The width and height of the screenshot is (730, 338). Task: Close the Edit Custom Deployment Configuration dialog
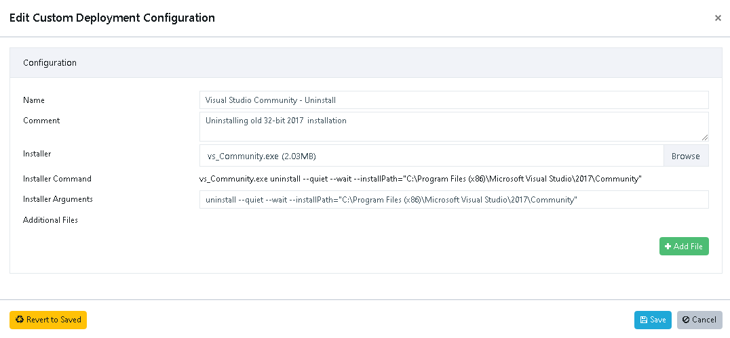tap(718, 18)
